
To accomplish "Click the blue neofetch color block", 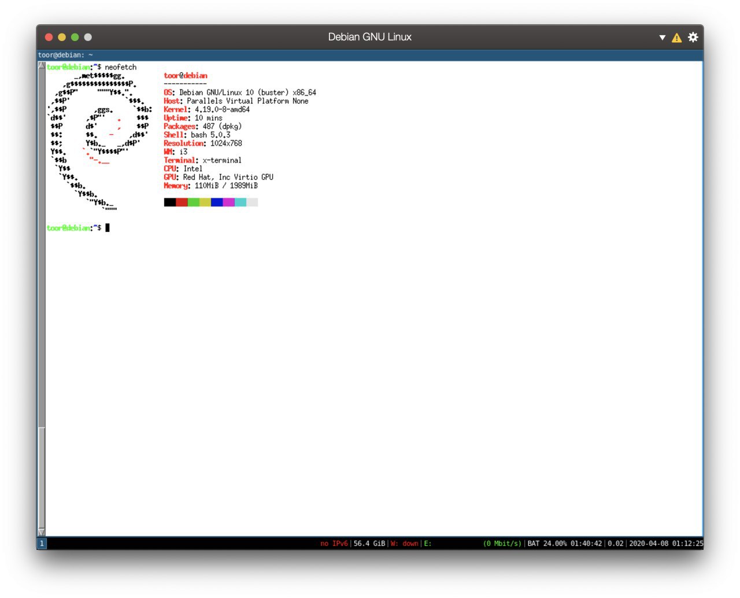I will click(217, 202).
